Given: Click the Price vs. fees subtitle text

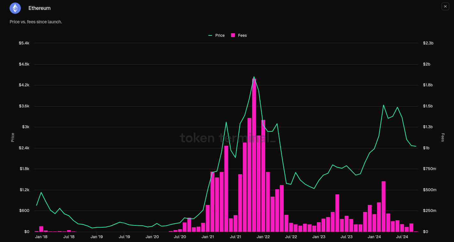Looking at the screenshot, I should point(35,22).
